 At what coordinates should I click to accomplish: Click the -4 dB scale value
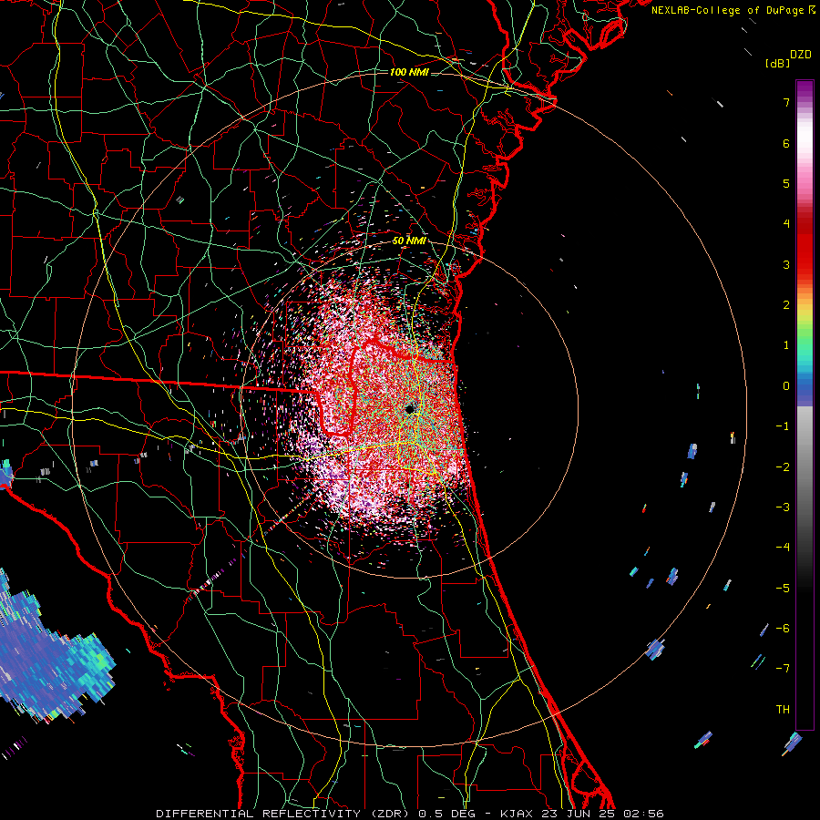tap(783, 548)
